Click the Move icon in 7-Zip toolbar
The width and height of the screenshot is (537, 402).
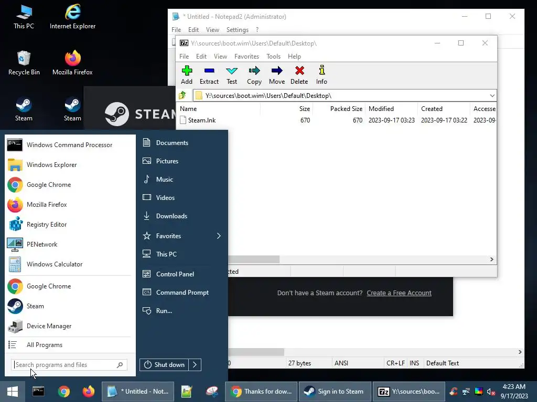[277, 75]
